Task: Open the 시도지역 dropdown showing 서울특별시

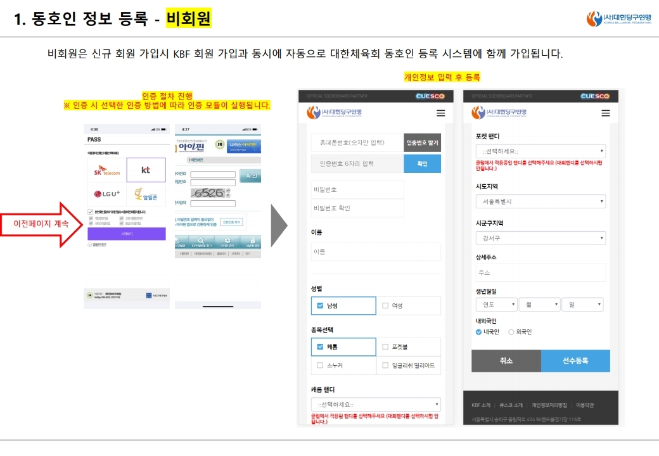Action: (541, 201)
